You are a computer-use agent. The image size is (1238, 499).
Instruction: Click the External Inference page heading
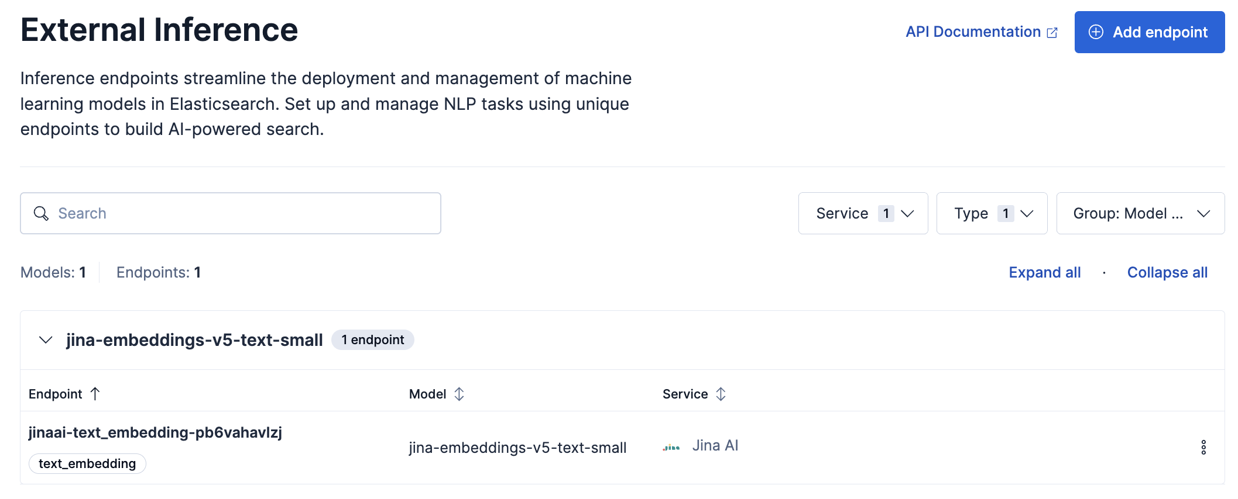[x=159, y=30]
